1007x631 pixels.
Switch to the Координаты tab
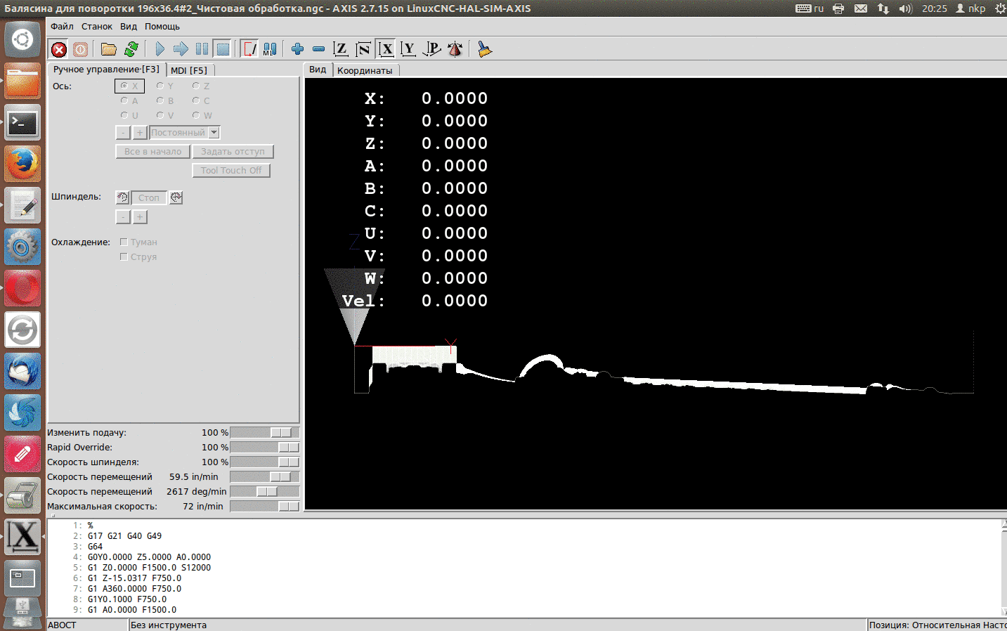click(365, 70)
